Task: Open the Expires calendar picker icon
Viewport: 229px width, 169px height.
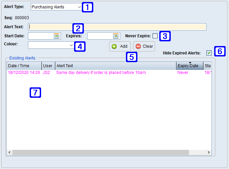Action: [x=116, y=36]
